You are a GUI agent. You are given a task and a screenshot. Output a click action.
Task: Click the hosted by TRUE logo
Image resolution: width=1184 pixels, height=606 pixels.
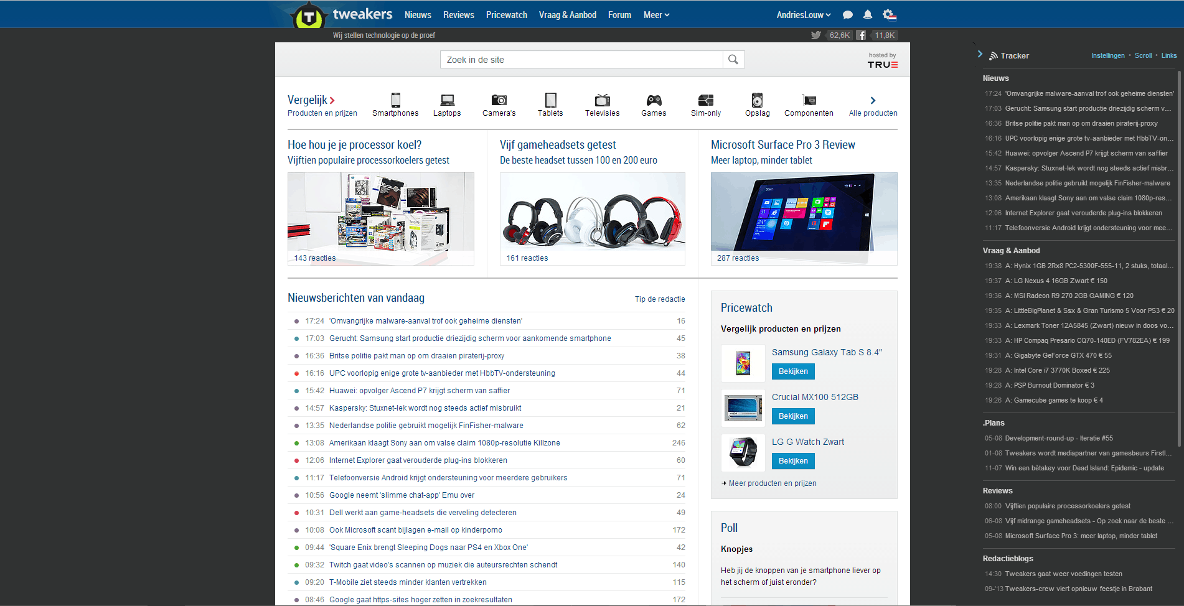tap(883, 61)
